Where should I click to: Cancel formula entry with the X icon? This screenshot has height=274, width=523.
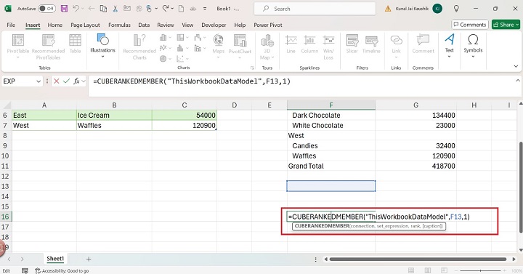pyautogui.click(x=57, y=81)
